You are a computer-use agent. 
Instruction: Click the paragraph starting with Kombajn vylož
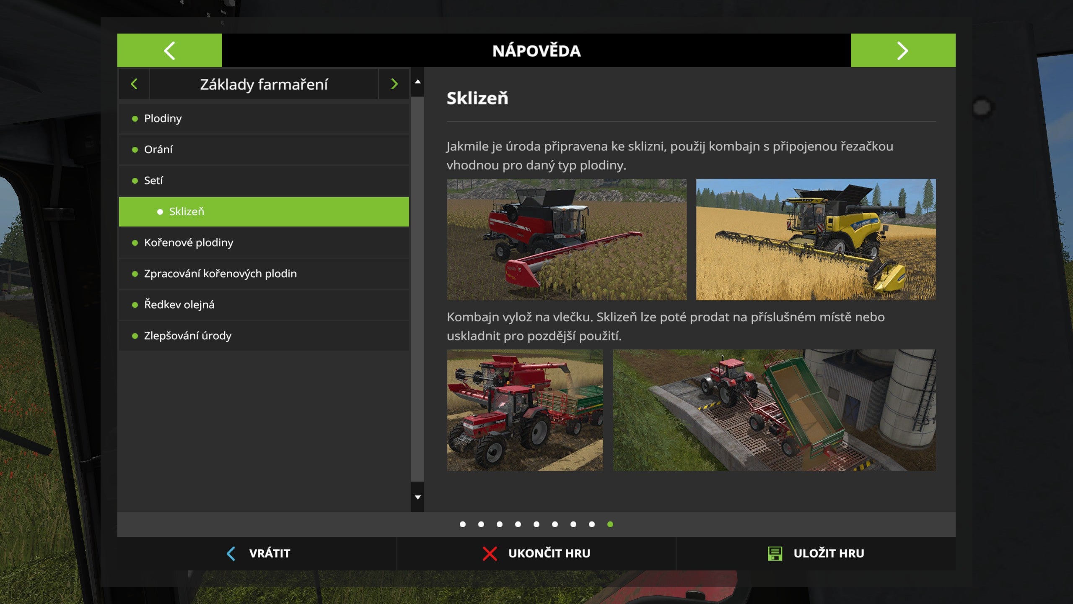(666, 326)
